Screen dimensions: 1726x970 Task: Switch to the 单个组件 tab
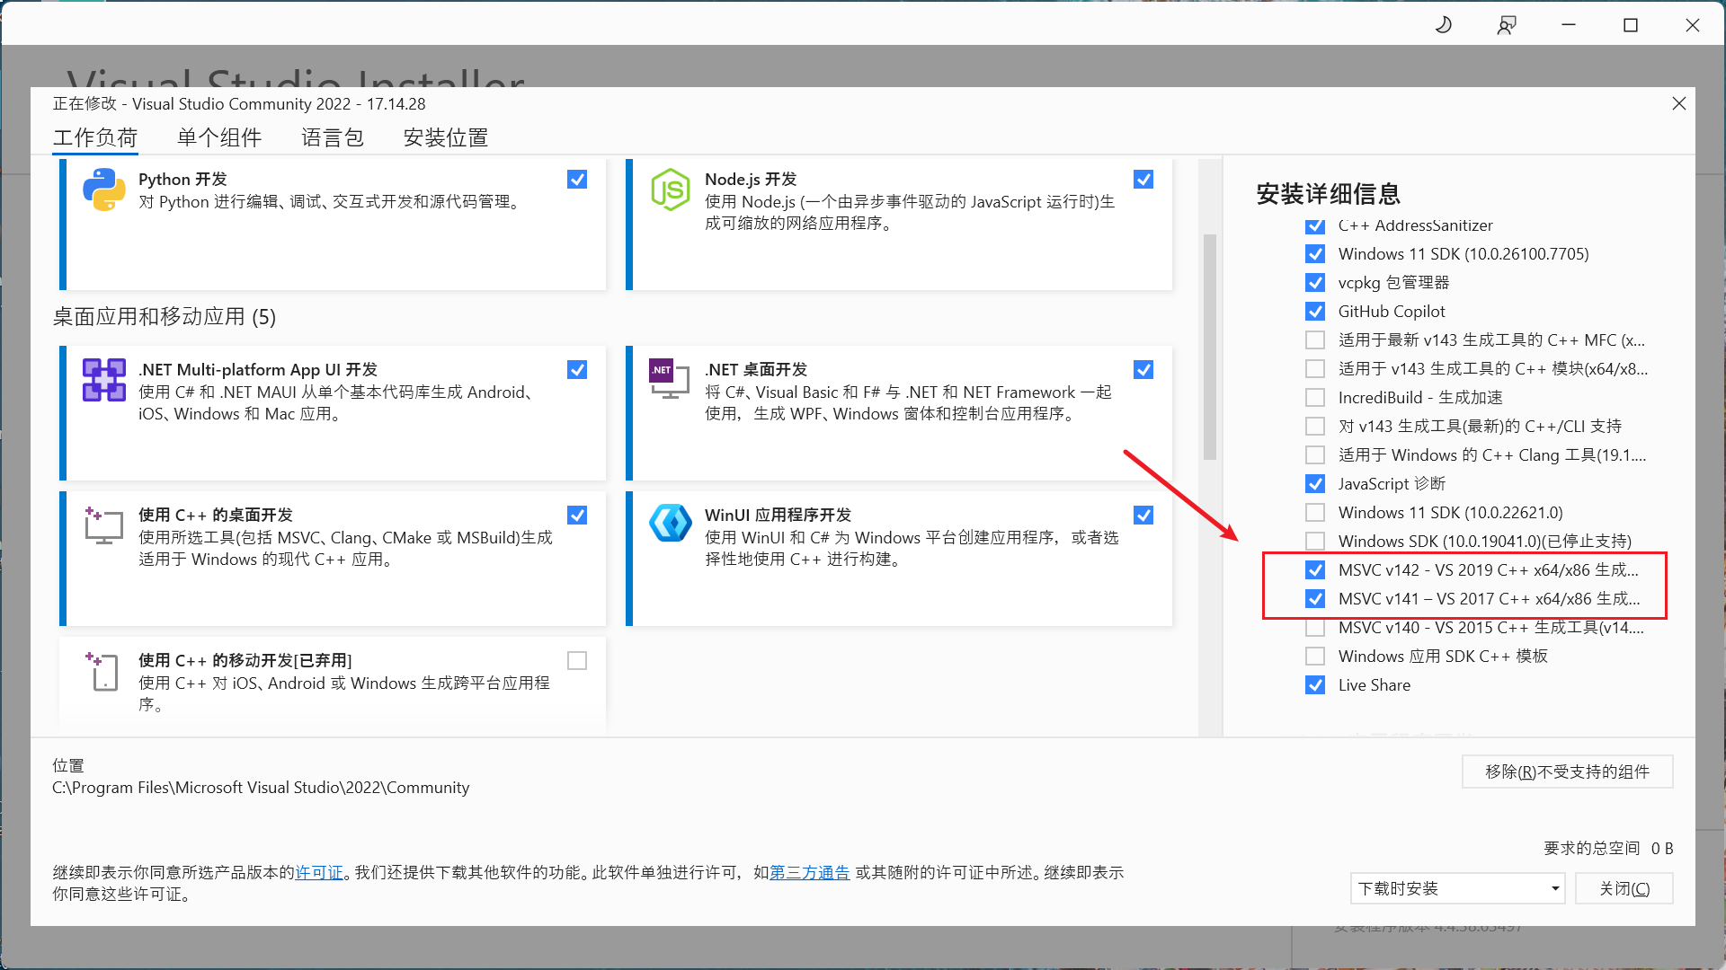(219, 137)
